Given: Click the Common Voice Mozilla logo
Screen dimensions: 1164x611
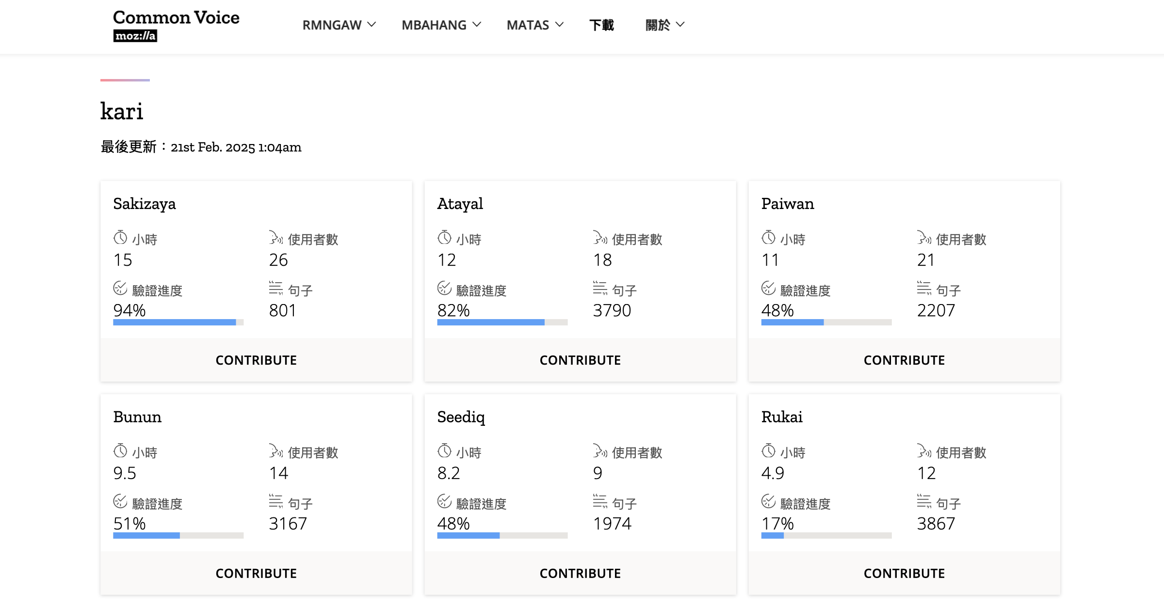Looking at the screenshot, I should click(176, 25).
